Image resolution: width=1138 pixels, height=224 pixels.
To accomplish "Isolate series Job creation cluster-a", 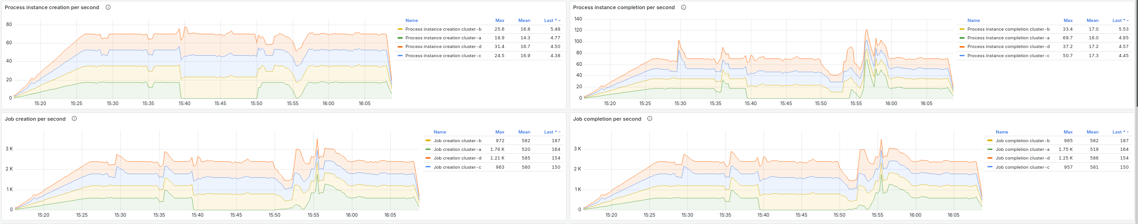I will 457,149.
